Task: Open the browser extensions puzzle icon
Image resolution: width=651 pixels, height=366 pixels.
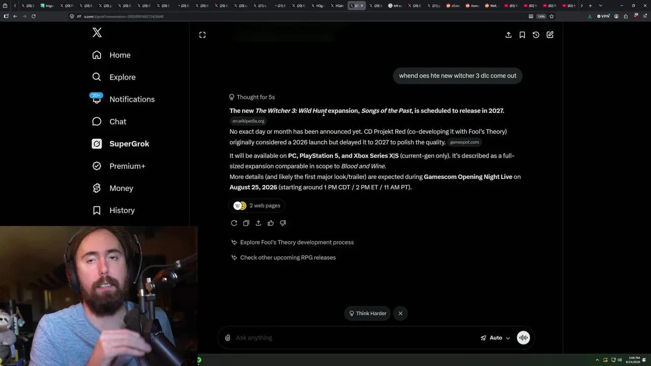Action: tap(626, 16)
